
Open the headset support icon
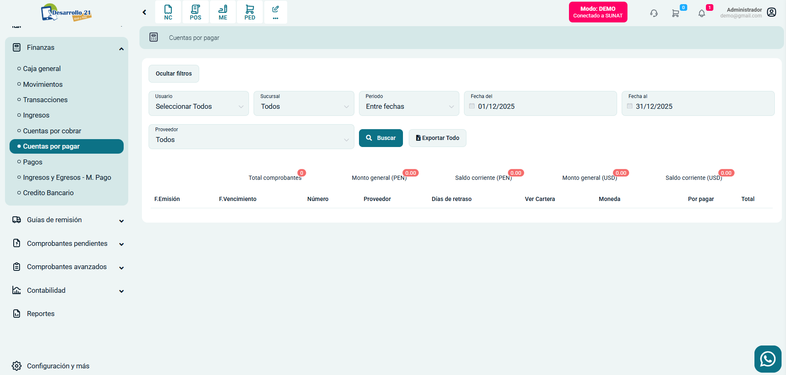pyautogui.click(x=654, y=13)
